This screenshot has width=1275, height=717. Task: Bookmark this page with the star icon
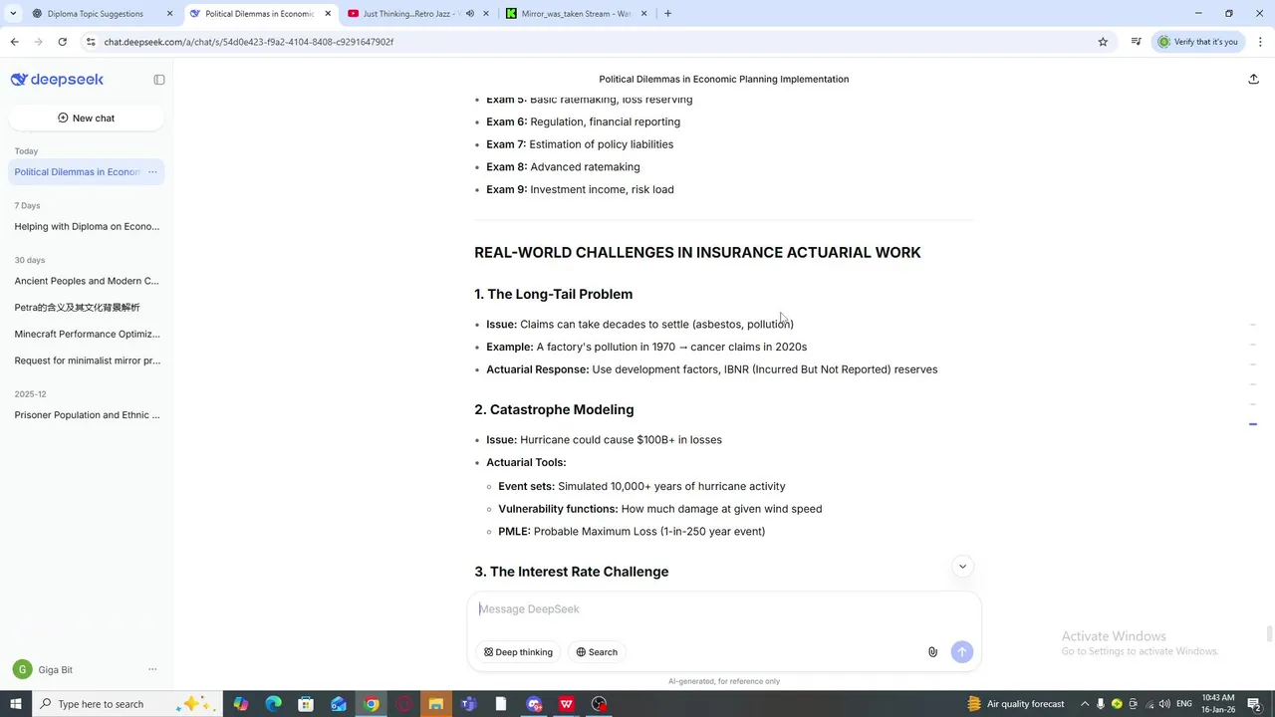(1103, 42)
